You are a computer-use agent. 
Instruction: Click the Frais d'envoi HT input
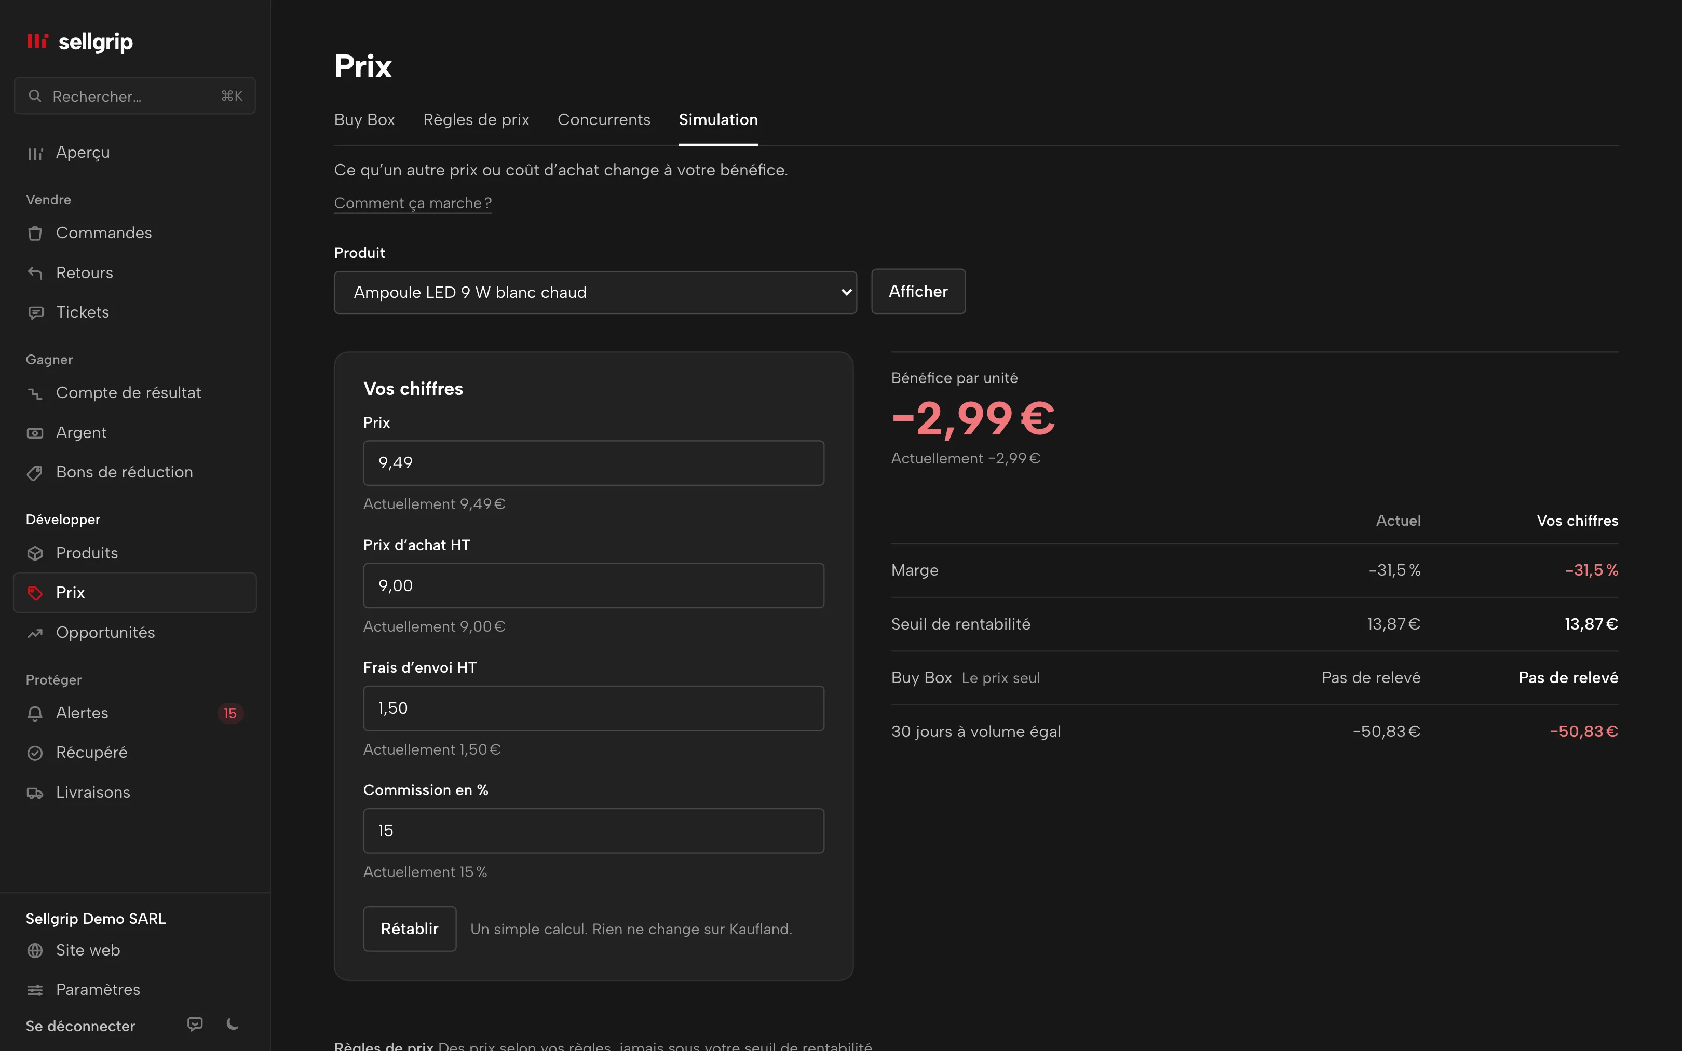[x=593, y=708]
